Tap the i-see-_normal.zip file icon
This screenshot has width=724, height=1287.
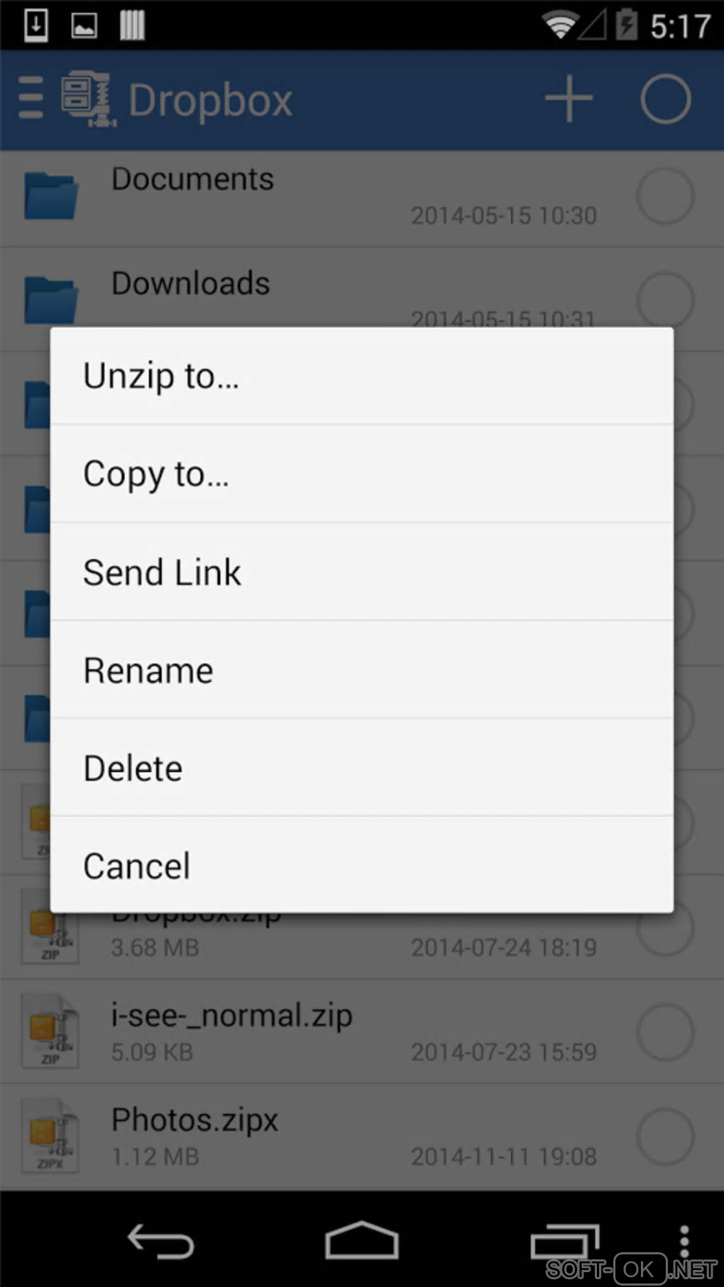50,1032
